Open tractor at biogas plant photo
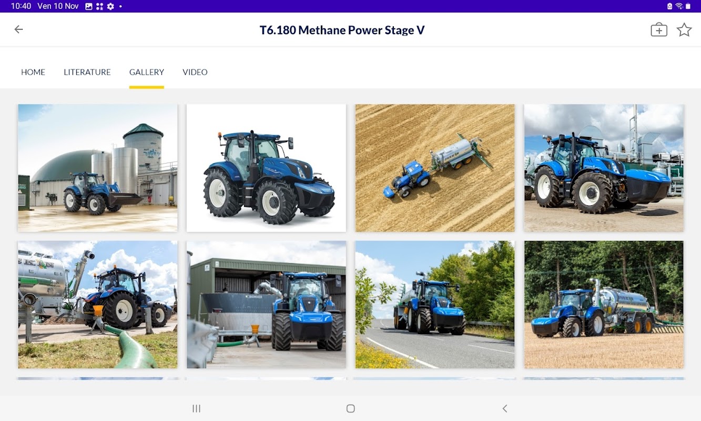Viewport: 701px width, 421px height. point(98,168)
